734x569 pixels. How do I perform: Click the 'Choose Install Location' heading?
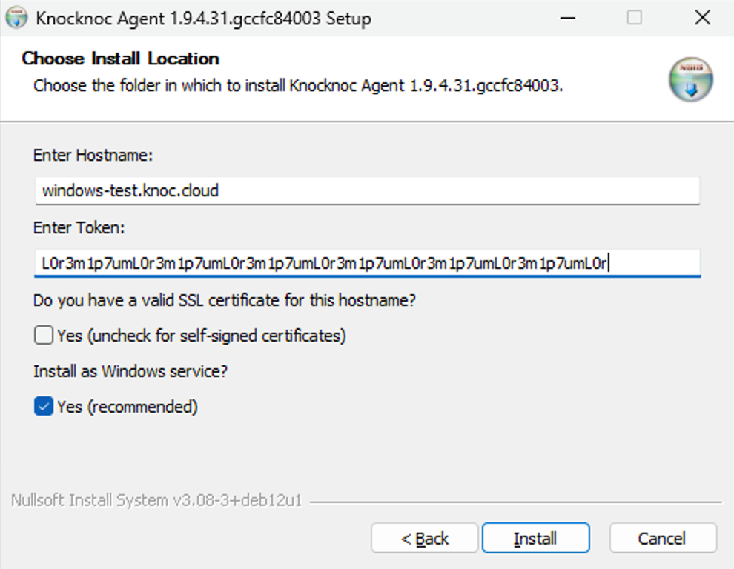click(120, 59)
